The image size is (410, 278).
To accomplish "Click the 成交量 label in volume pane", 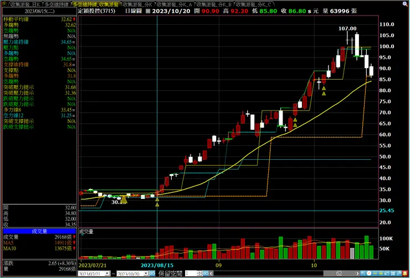I will coord(86,232).
